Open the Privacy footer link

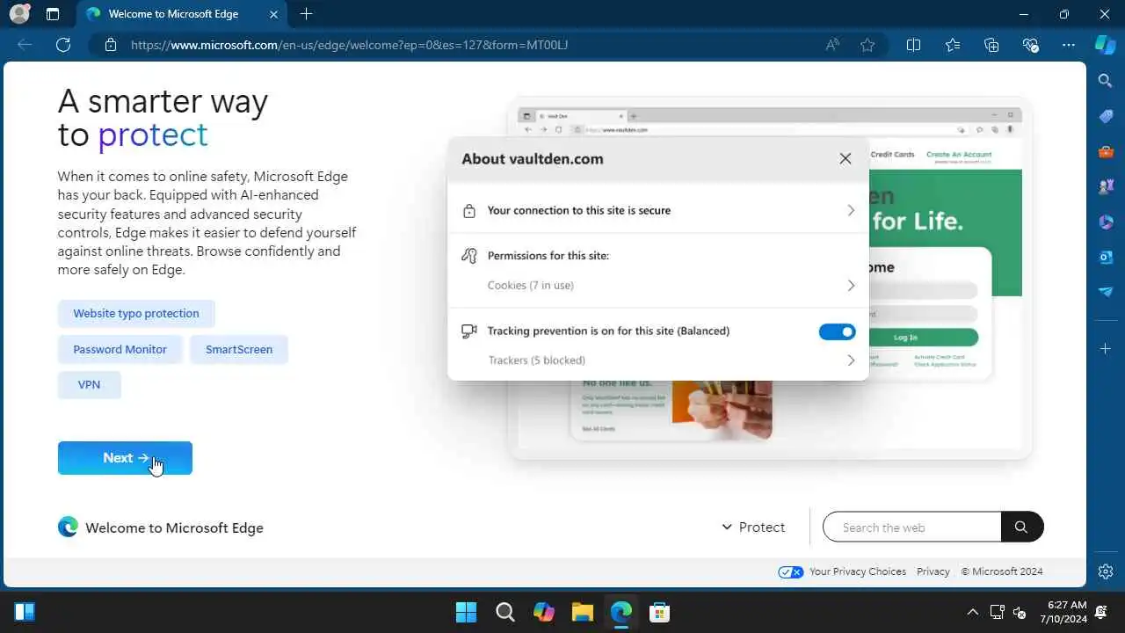pyautogui.click(x=933, y=571)
